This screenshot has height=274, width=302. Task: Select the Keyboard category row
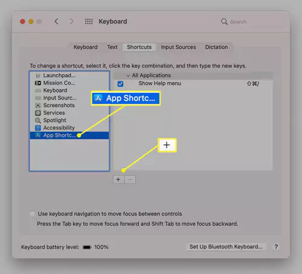tap(69, 91)
